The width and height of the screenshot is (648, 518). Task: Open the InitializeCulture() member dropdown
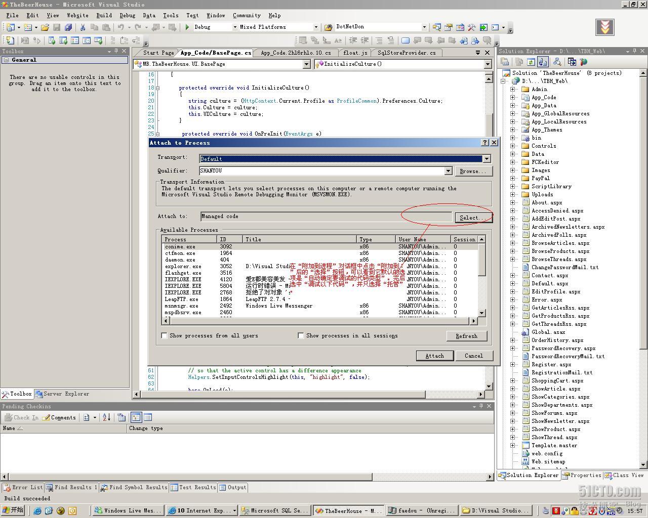tap(488, 64)
